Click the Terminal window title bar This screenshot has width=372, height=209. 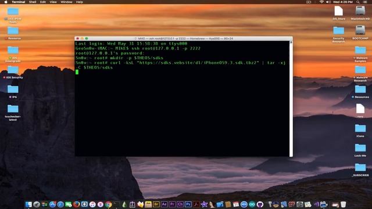(184, 38)
